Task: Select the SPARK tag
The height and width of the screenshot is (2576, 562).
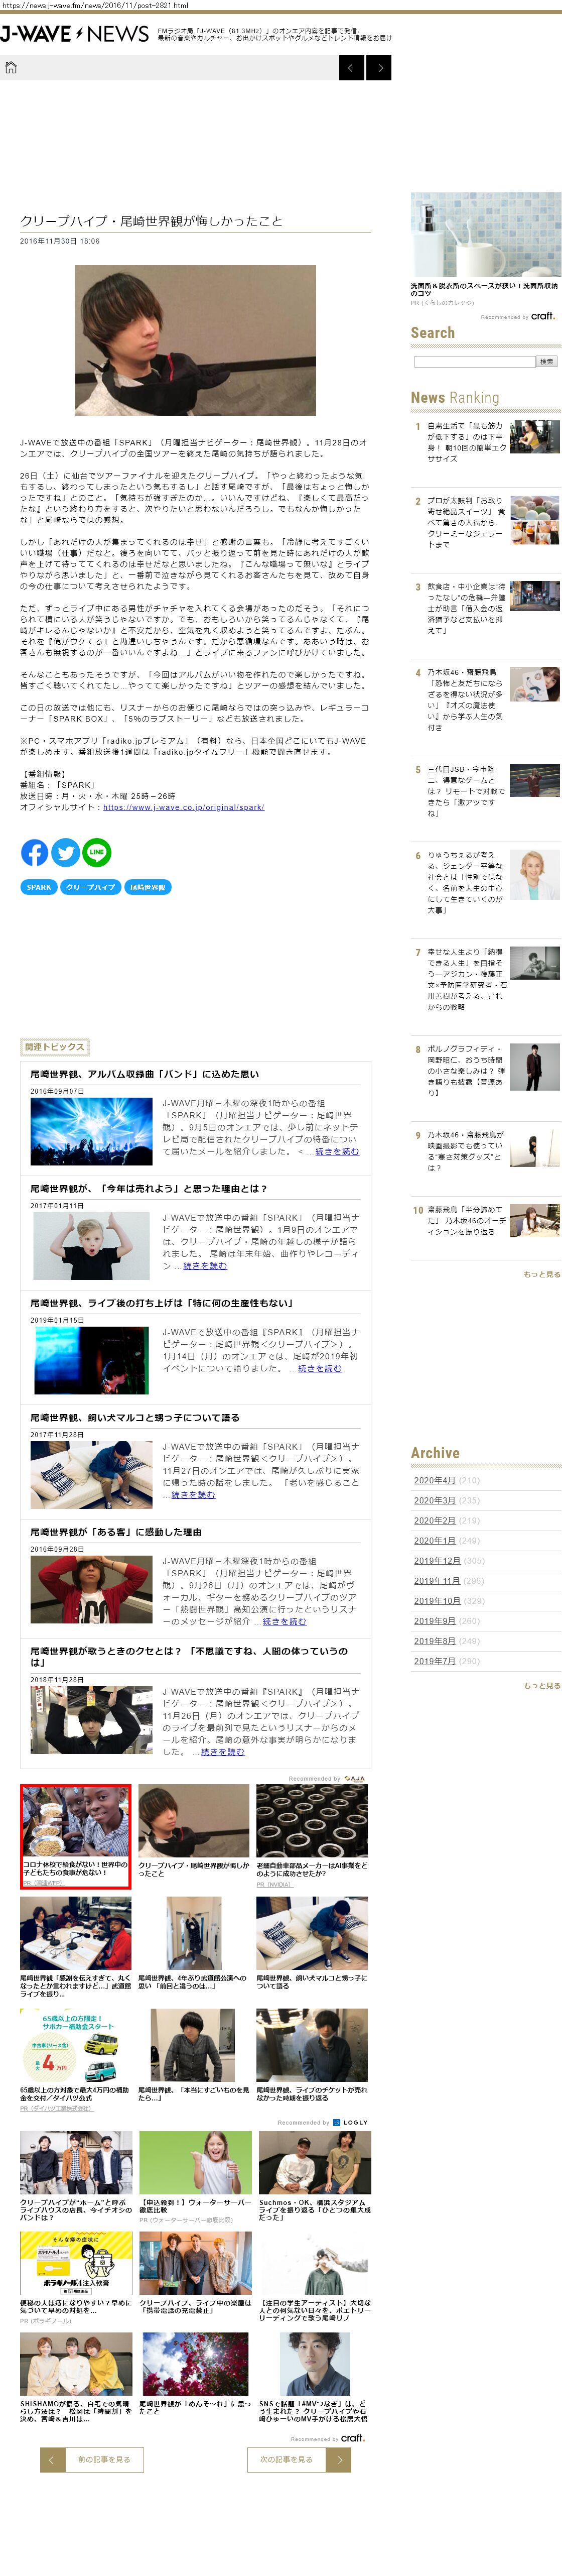Action: tap(39, 887)
